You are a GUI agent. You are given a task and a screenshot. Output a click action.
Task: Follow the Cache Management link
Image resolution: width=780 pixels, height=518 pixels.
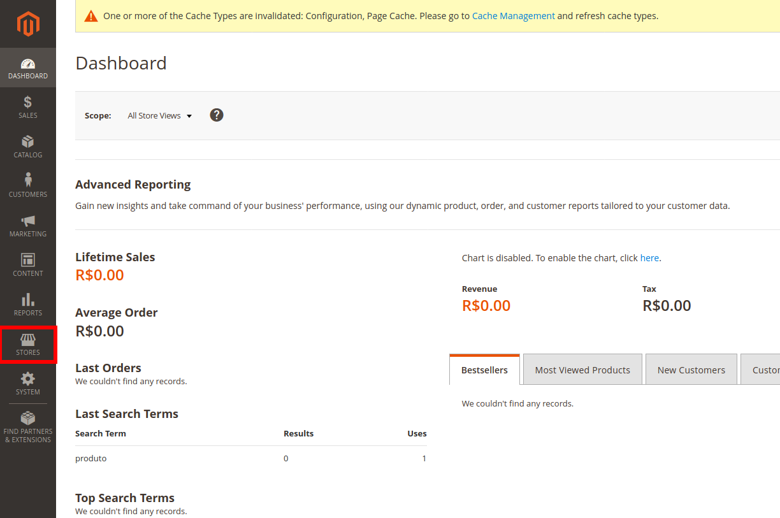(x=513, y=16)
